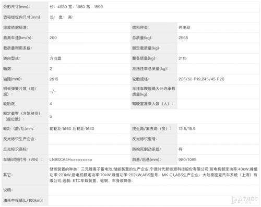Select the curb weight value 2115
Viewport: 261px width, 207px height.
click(x=183, y=58)
